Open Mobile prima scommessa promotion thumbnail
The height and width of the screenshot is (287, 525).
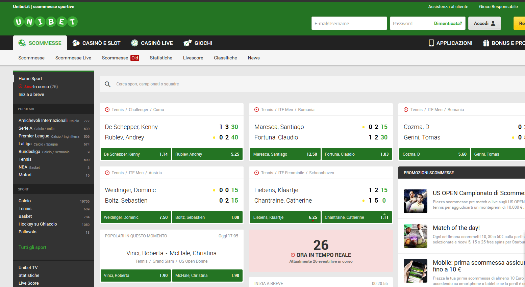point(416,271)
